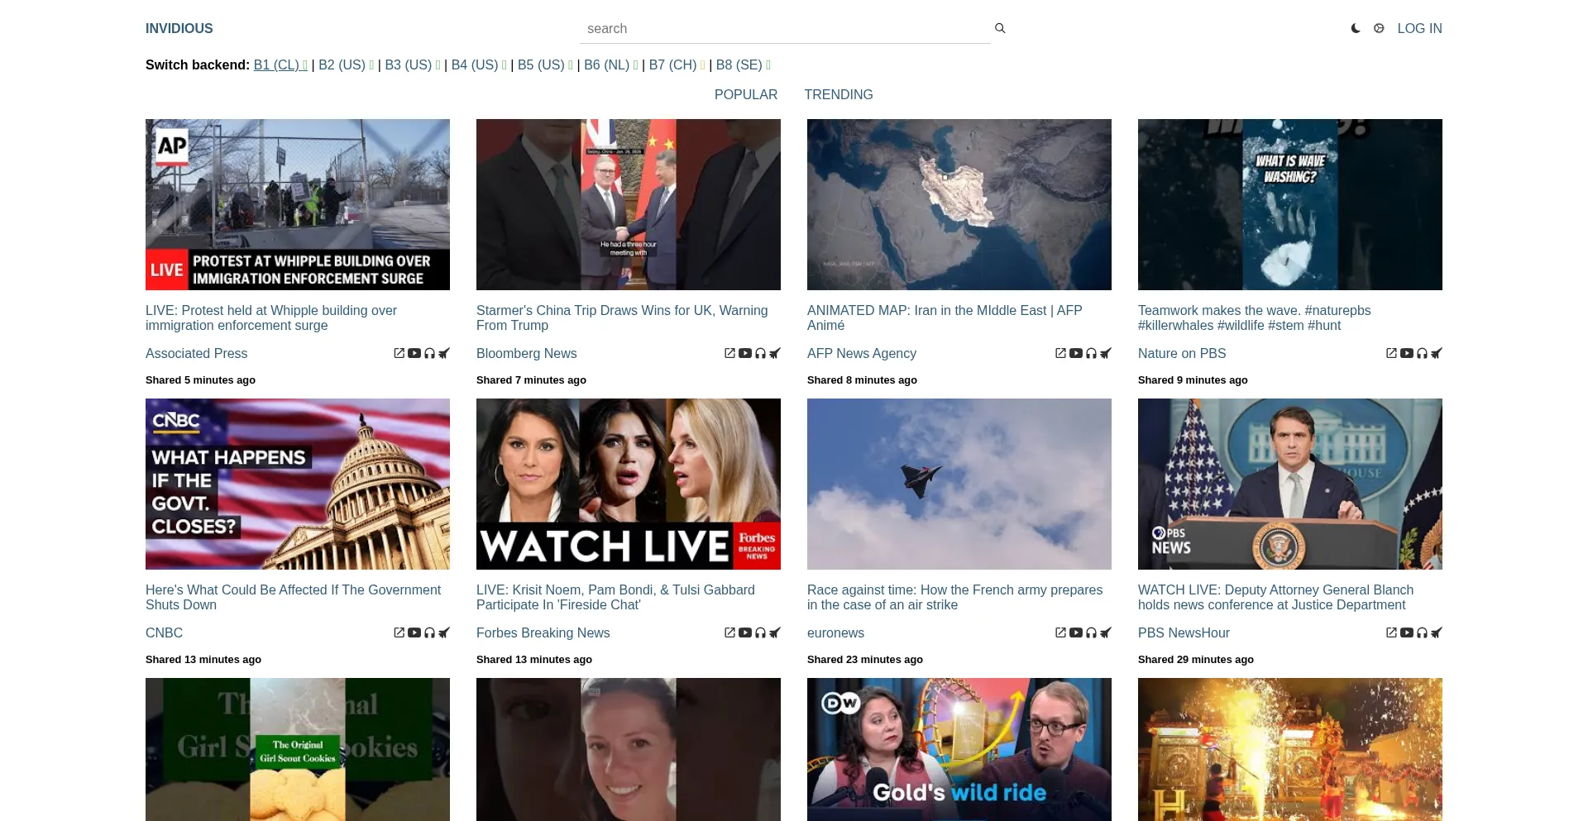Click the YouTube icon on CNBC video
Image resolution: width=1588 pixels, height=821 pixels.
pyautogui.click(x=414, y=632)
